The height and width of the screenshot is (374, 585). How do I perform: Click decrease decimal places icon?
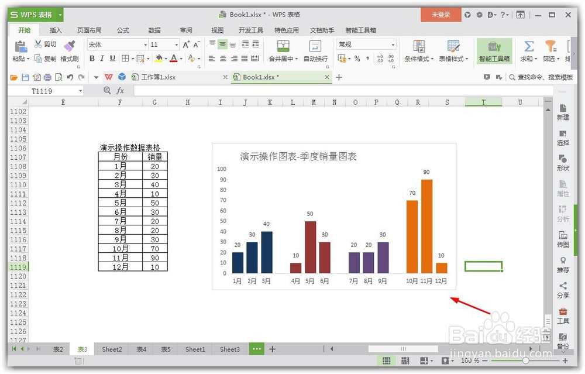[x=391, y=59]
